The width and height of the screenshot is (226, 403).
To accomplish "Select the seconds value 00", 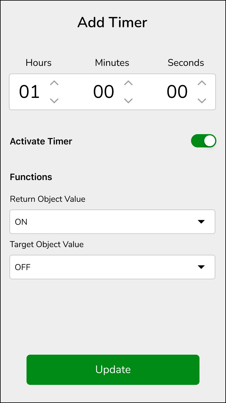I will (x=177, y=92).
